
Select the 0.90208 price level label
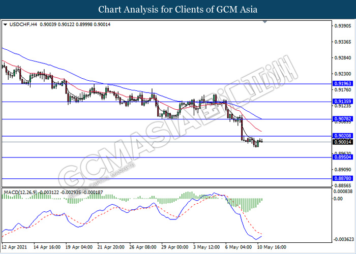pos(343,136)
